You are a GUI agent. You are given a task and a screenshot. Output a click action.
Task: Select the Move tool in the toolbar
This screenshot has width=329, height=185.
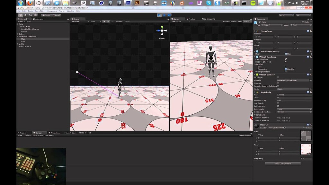click(25, 15)
